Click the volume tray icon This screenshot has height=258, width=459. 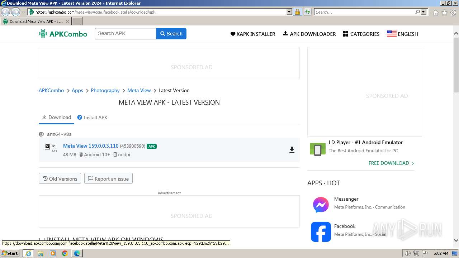pyautogui.click(x=408, y=253)
